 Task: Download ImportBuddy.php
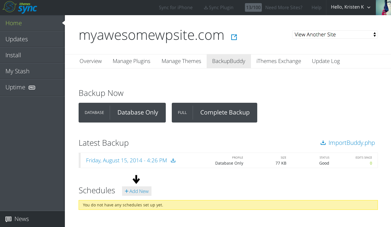(x=348, y=143)
